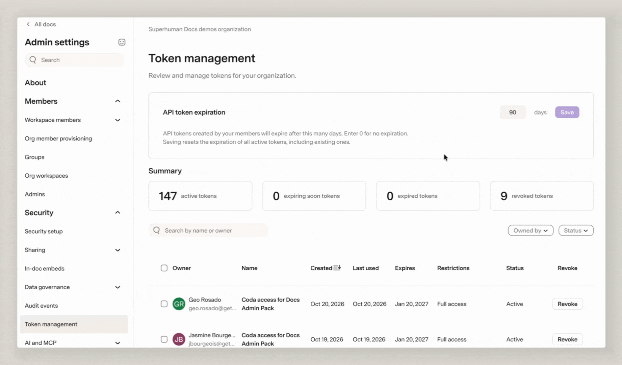Viewport: 622px width, 365px height.
Task: Open the About settings page
Action: pyautogui.click(x=35, y=83)
